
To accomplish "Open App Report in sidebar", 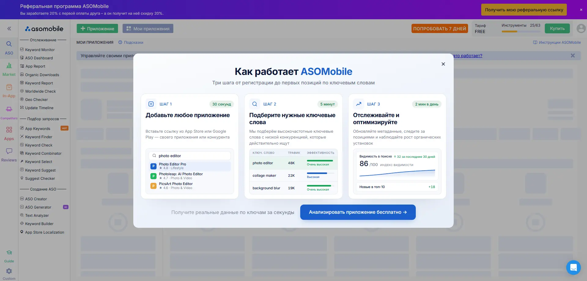I will tap(35, 66).
